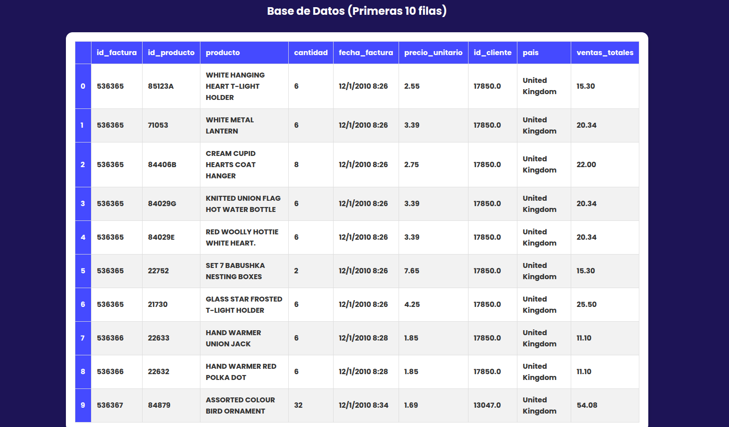Screen dimensions: 729x427
Task: Click KNITTED UNION FLAG HOT WATER BOTTLE cell
Action: coord(244,204)
